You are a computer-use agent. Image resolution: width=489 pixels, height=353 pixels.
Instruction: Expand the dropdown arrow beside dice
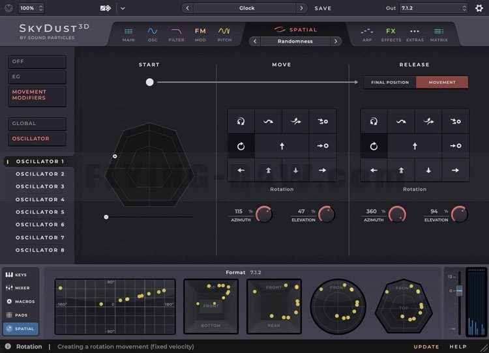point(123,8)
